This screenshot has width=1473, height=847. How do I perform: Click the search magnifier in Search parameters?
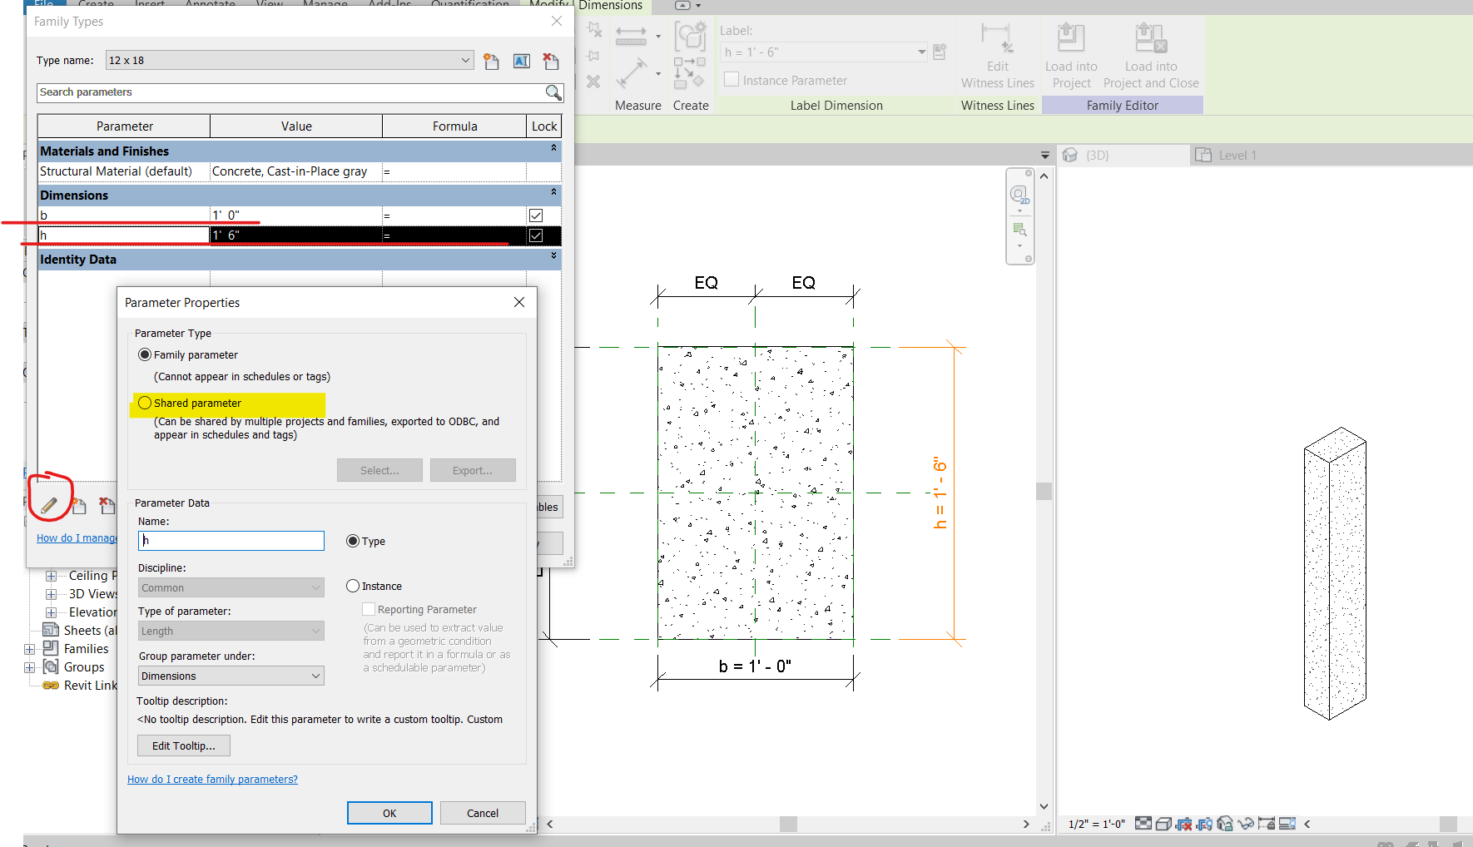click(x=553, y=92)
